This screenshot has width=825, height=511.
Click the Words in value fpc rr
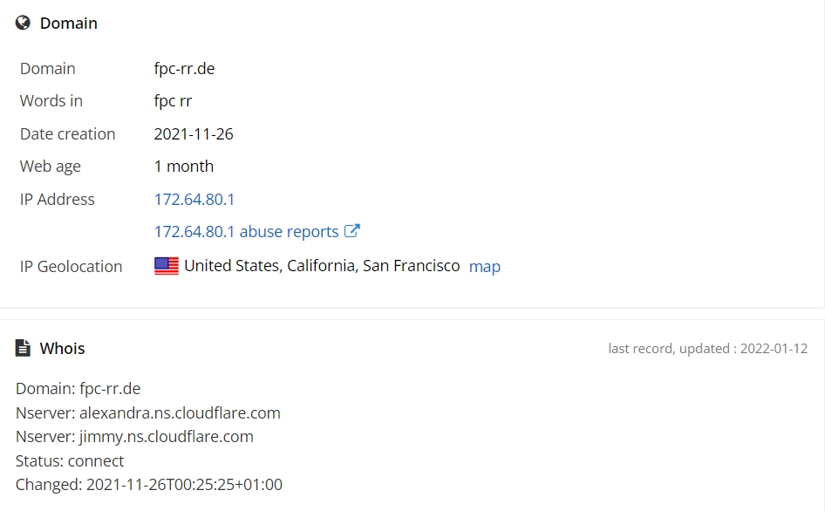[173, 101]
